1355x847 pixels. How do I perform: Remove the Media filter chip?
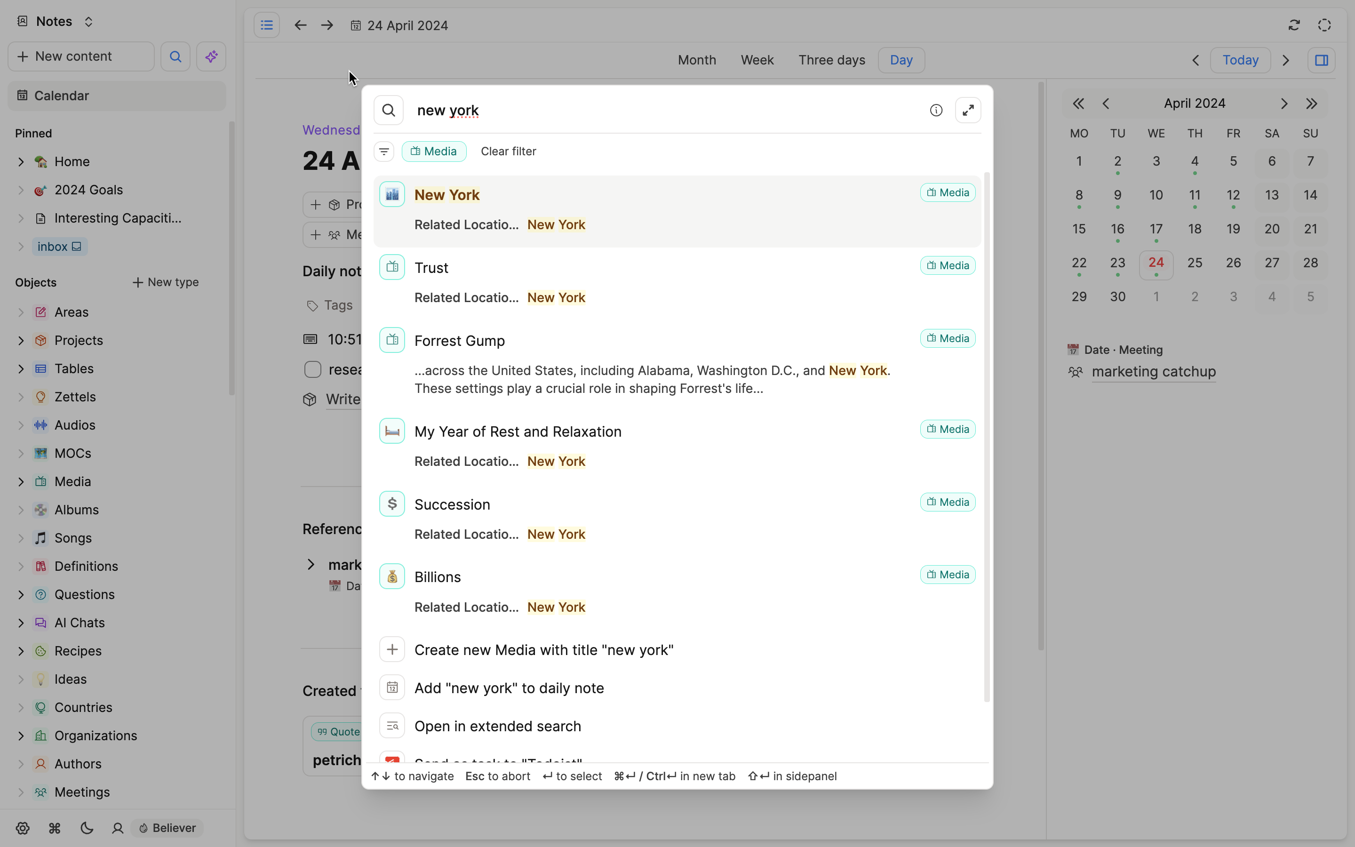[434, 151]
